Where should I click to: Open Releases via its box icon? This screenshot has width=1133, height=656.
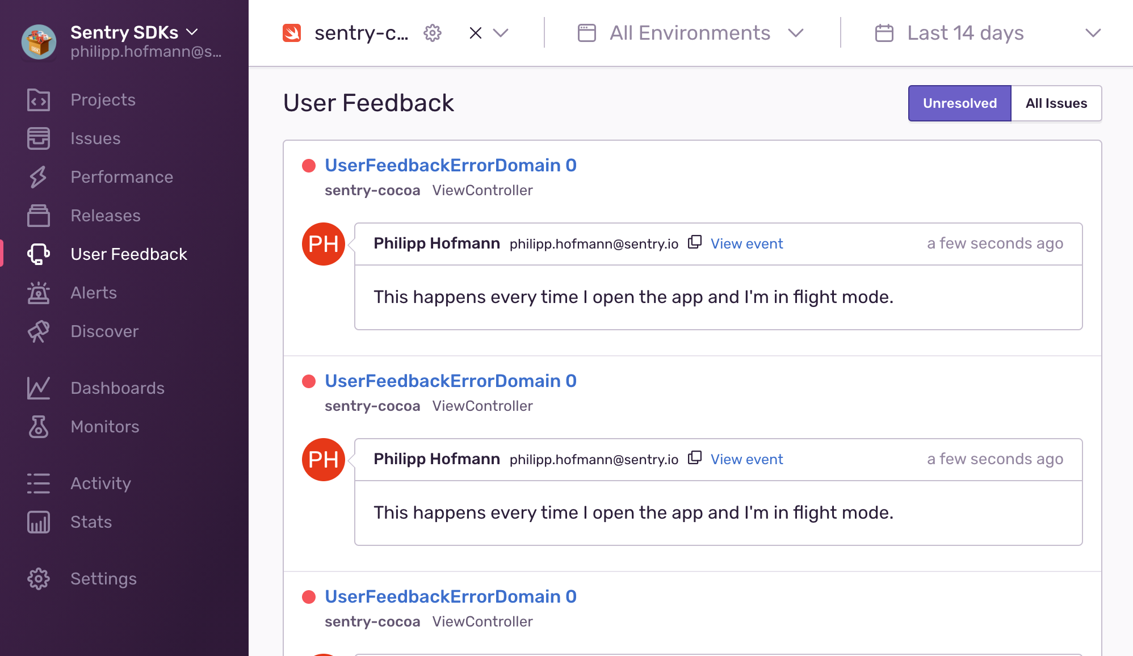(x=39, y=216)
